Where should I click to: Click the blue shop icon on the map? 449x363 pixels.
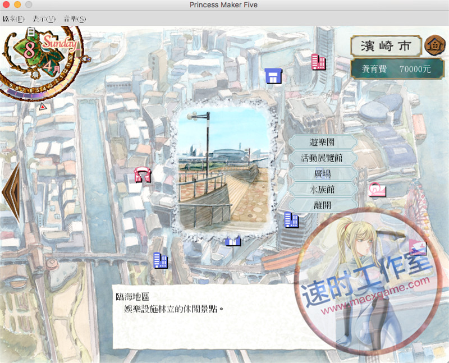(273, 76)
